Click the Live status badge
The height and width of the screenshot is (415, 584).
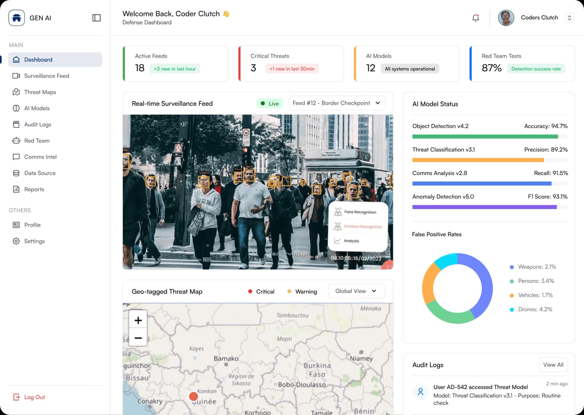tap(270, 103)
